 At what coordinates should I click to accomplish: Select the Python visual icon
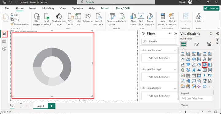tap(210, 75)
